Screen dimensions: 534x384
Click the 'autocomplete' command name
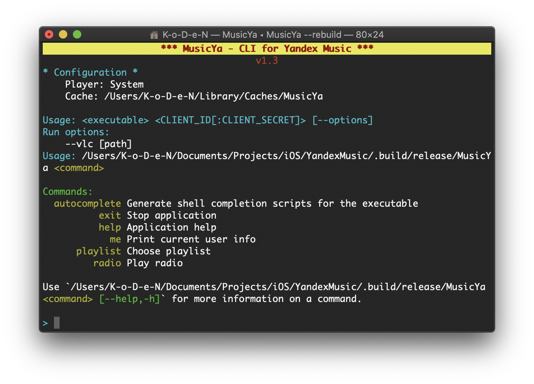[x=88, y=204]
